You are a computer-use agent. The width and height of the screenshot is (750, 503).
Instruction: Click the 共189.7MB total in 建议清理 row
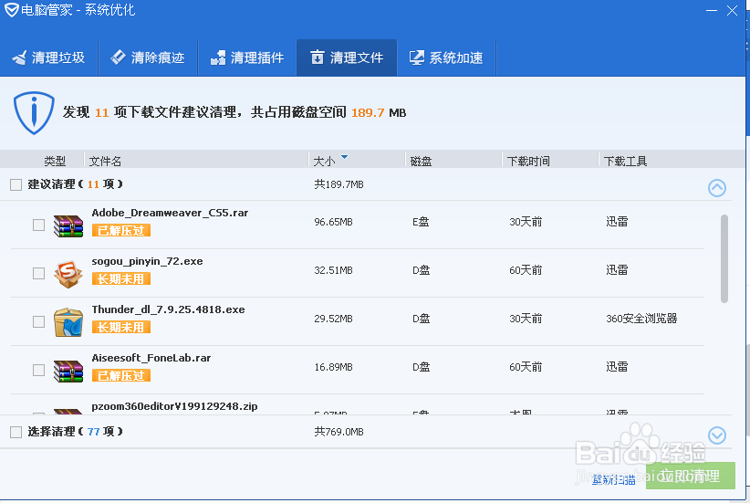pos(339,184)
